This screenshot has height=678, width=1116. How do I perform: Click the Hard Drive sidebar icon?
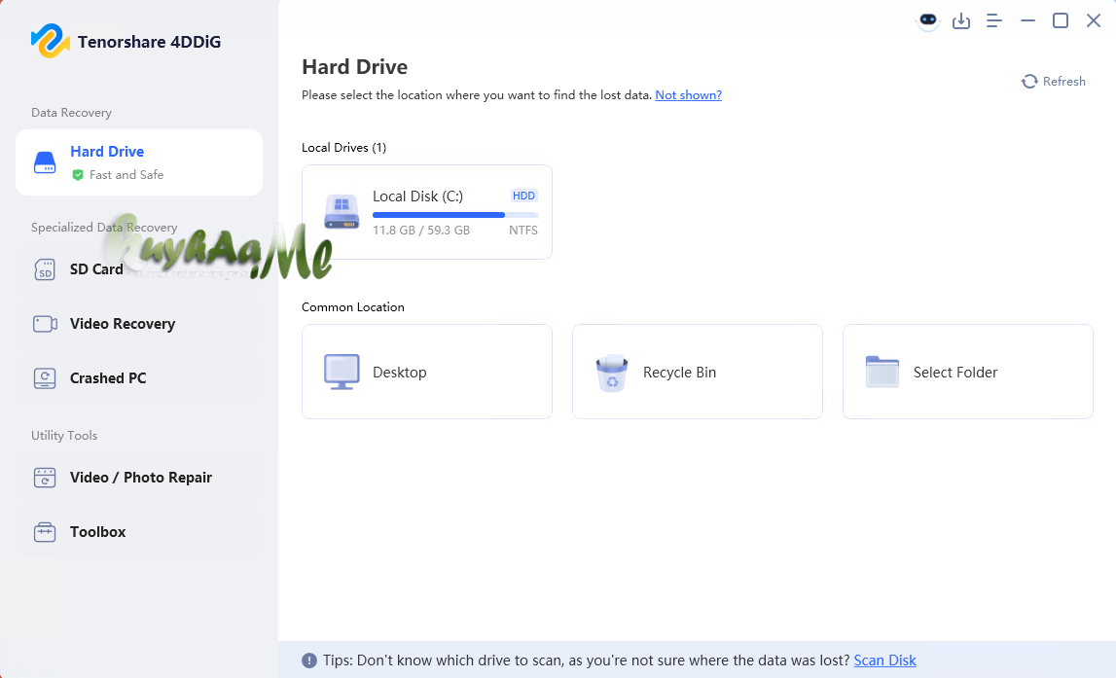pyautogui.click(x=45, y=162)
